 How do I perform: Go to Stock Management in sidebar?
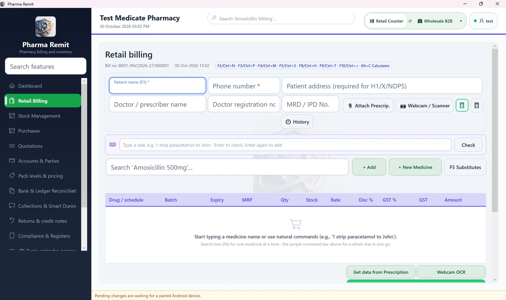[x=43, y=116]
